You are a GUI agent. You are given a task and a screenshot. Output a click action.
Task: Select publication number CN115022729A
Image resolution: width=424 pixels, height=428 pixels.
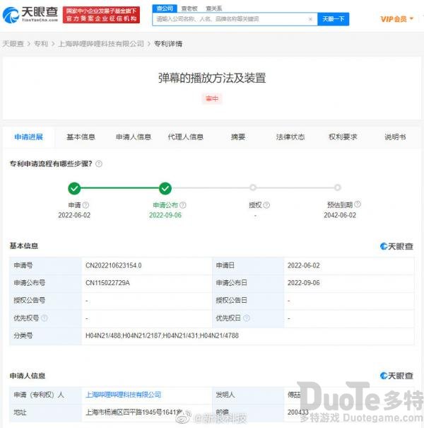click(107, 283)
